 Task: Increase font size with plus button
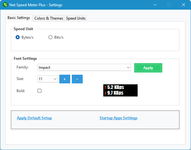tap(65, 79)
